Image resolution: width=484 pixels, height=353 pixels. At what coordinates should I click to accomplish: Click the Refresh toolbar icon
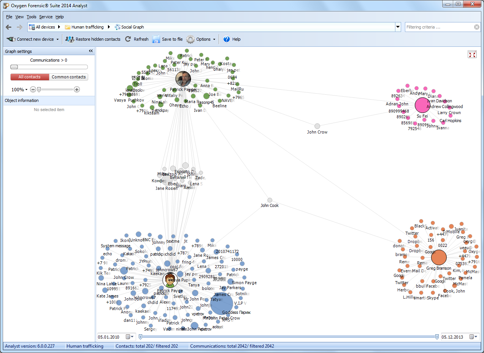tap(128, 39)
